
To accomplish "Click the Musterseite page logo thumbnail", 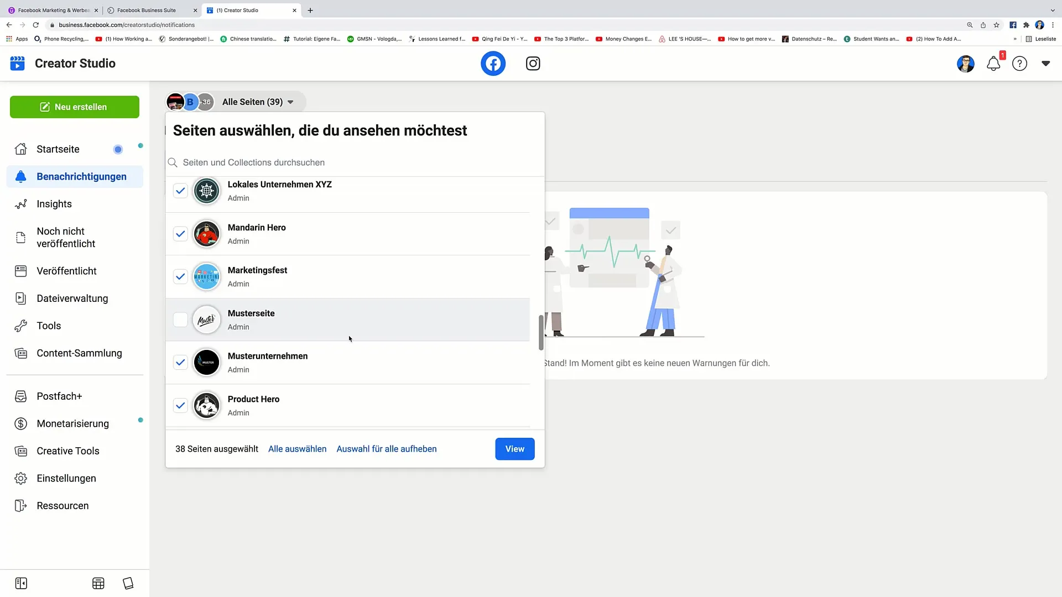I will point(206,320).
